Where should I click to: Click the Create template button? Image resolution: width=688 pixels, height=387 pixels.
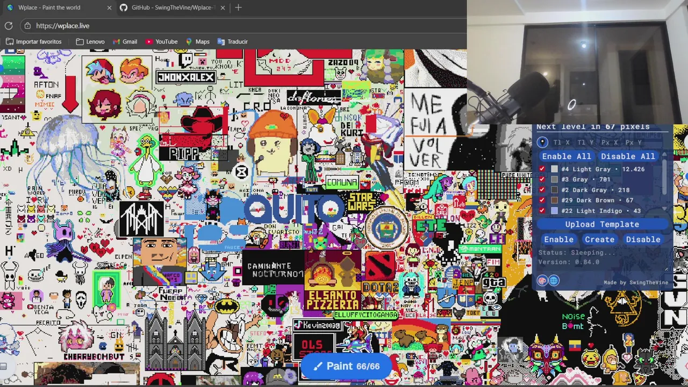tap(599, 239)
